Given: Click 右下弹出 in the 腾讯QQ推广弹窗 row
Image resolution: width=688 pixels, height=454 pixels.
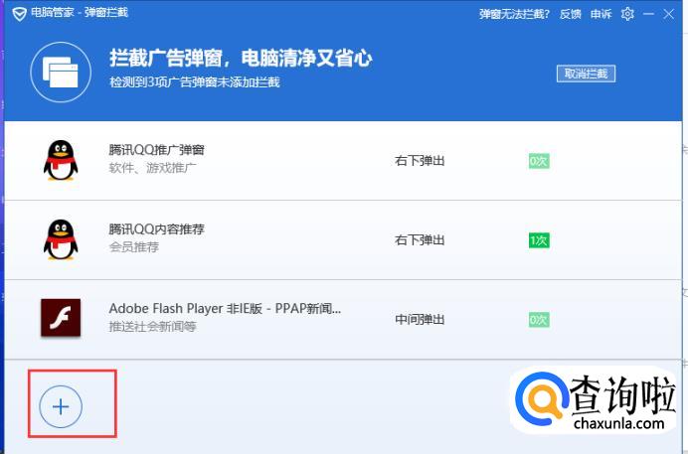Looking at the screenshot, I should pyautogui.click(x=420, y=161).
